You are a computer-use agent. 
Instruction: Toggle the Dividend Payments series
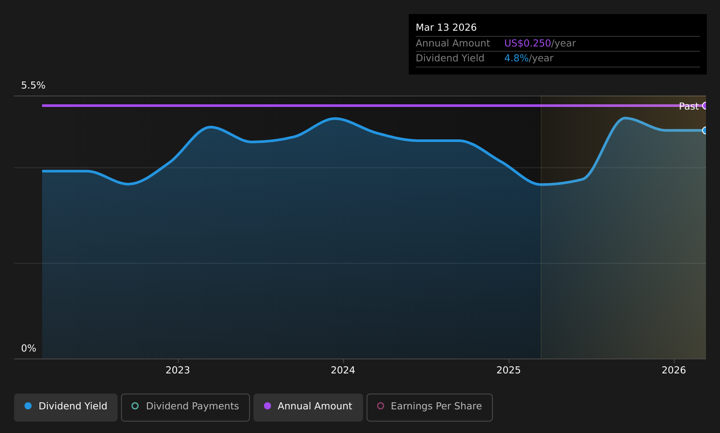(185, 407)
